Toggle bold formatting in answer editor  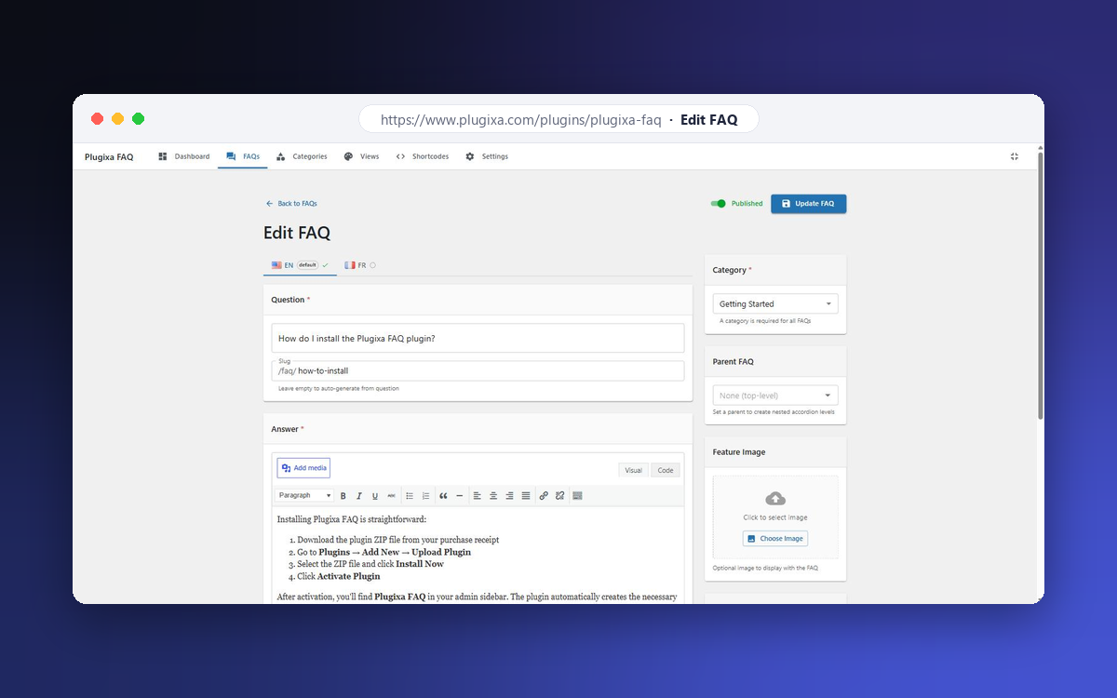point(343,496)
